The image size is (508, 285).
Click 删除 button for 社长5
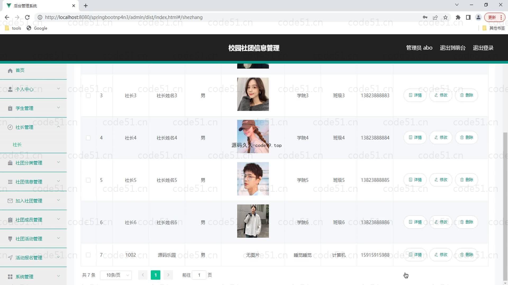(466, 180)
